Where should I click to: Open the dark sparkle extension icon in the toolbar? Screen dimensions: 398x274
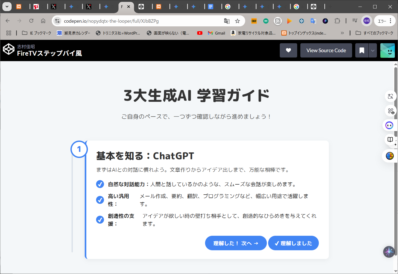[x=325, y=21]
